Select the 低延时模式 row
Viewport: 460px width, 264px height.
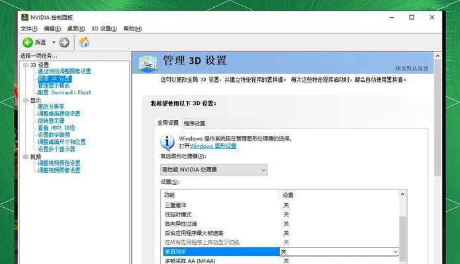coord(281,214)
